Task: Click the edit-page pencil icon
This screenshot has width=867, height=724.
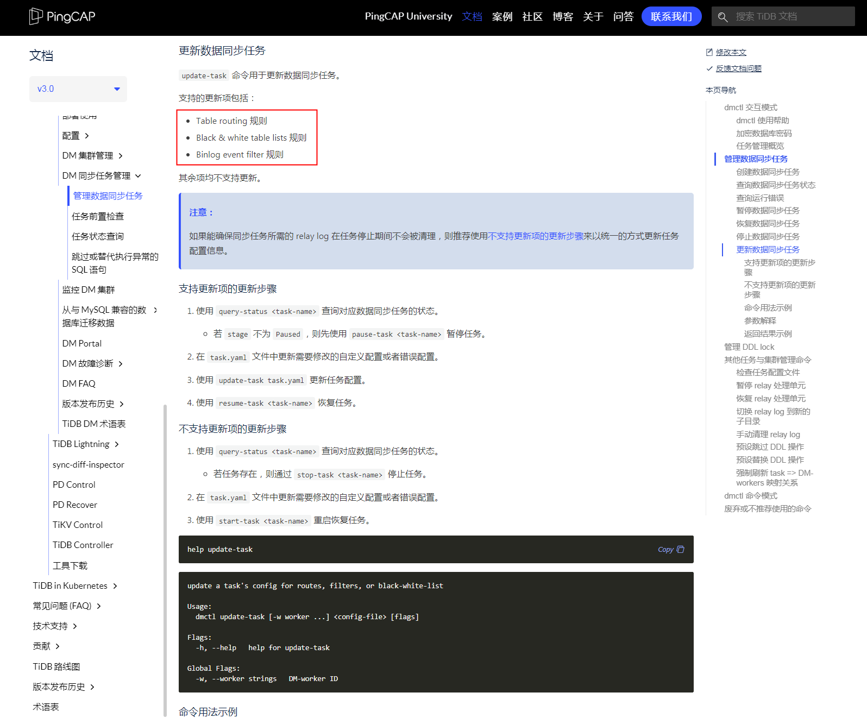Action: pyautogui.click(x=709, y=52)
